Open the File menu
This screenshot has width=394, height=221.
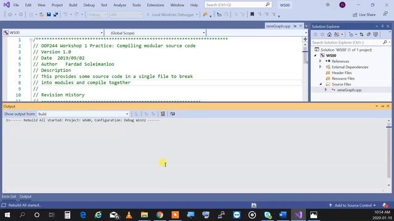16,5
